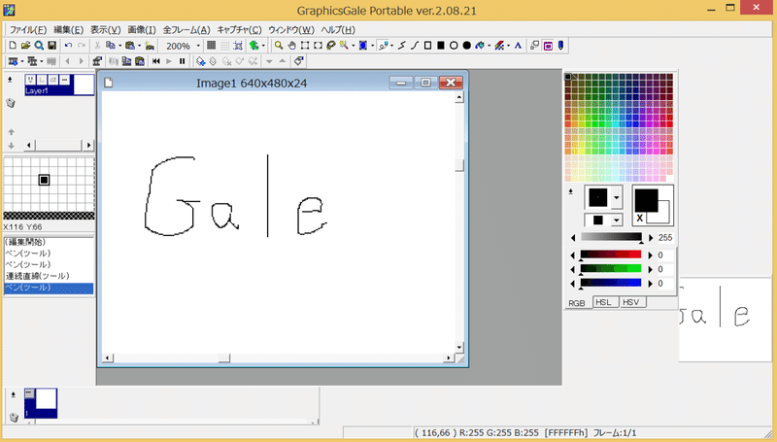Select the Replace Color tool
This screenshot has width=777, height=442.
click(499, 46)
